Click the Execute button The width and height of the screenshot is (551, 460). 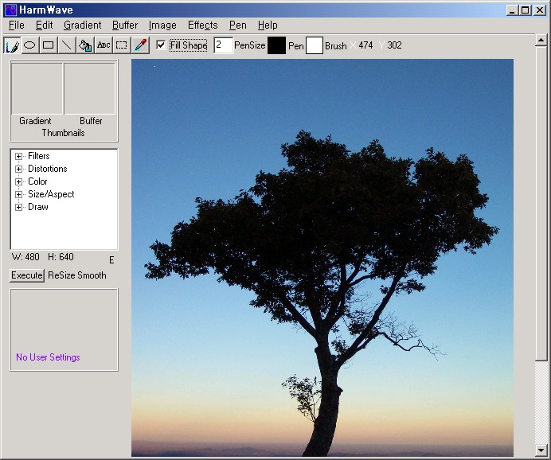(x=26, y=275)
